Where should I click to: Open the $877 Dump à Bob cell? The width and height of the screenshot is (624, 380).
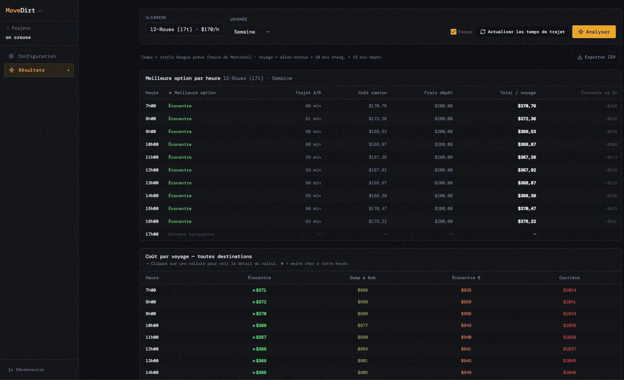coord(363,325)
